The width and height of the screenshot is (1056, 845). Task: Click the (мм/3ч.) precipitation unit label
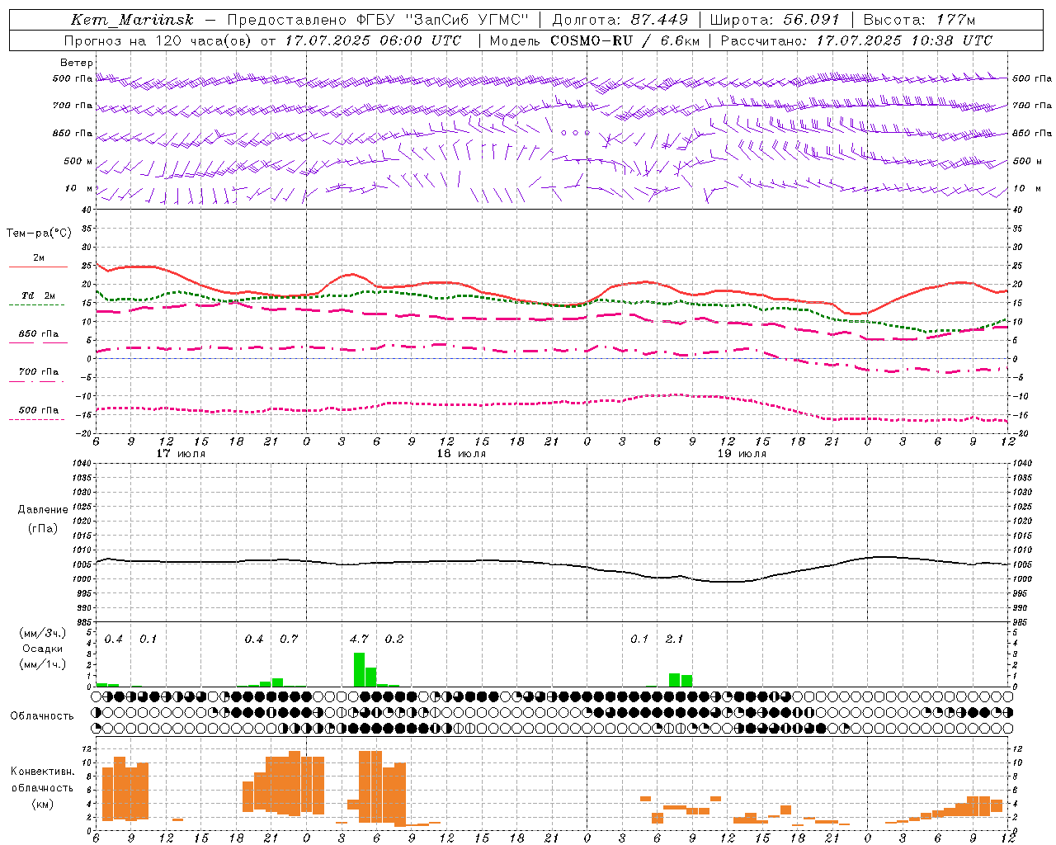tap(43, 634)
